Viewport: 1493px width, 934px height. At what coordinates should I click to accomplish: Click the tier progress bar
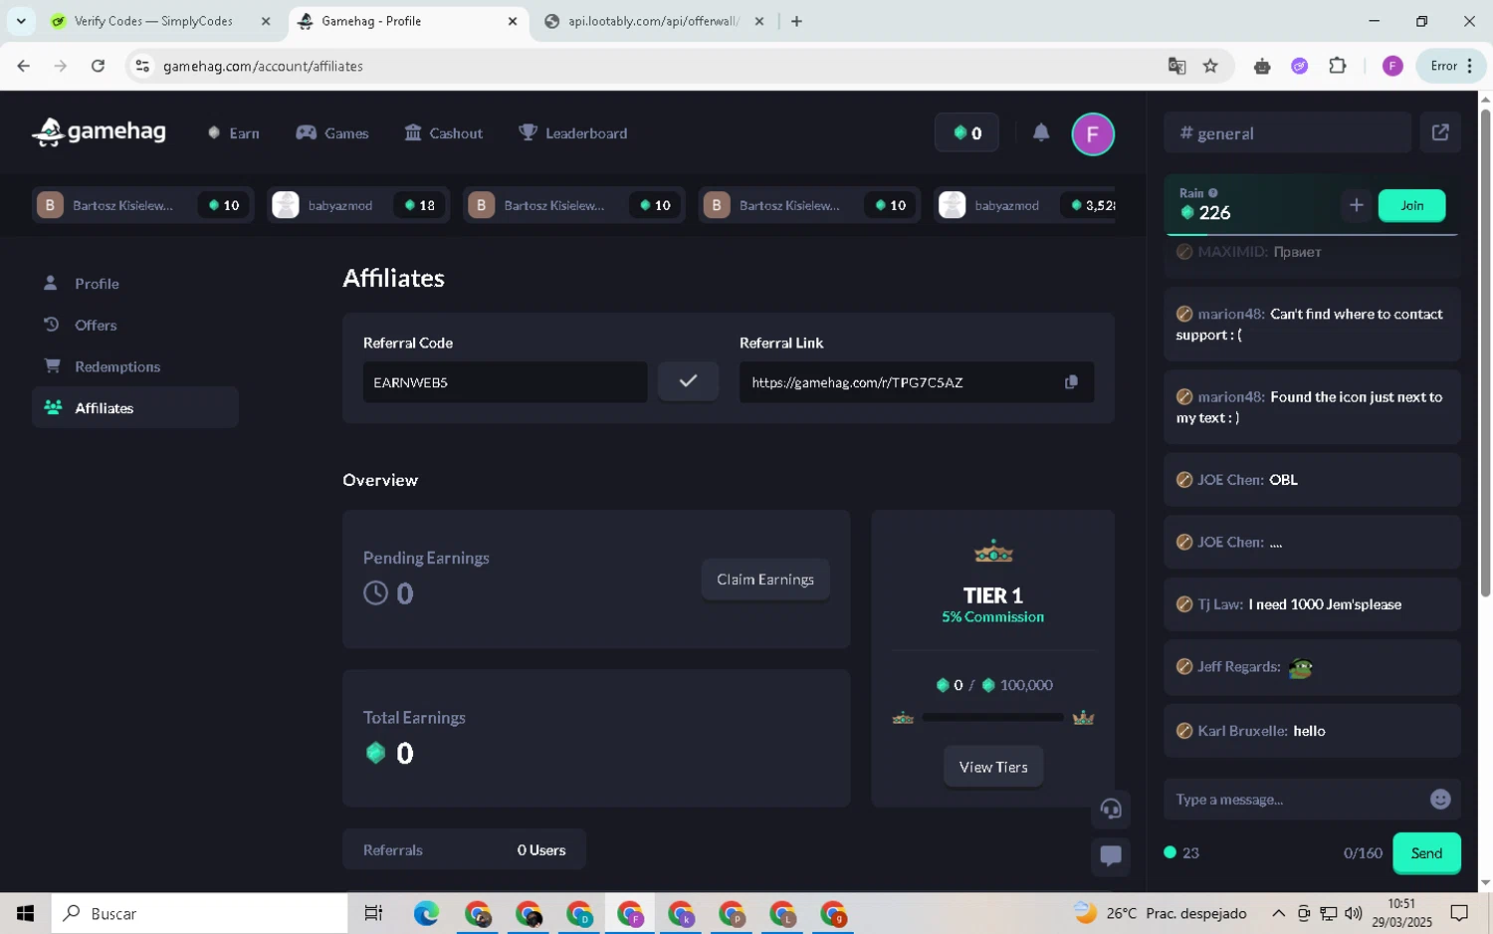[993, 717]
